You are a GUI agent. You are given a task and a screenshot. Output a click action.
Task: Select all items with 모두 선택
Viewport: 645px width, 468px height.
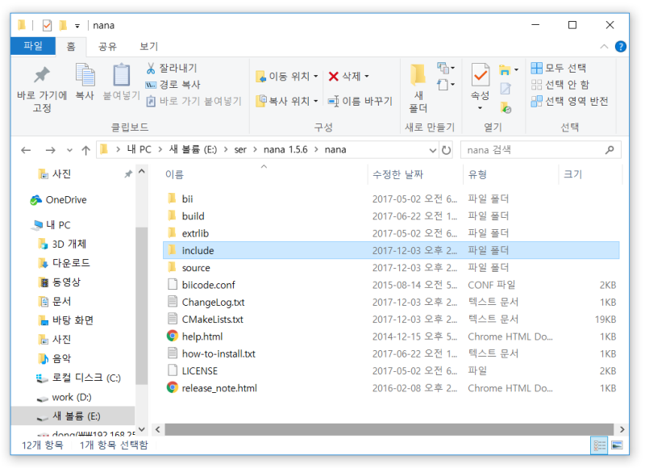[566, 67]
